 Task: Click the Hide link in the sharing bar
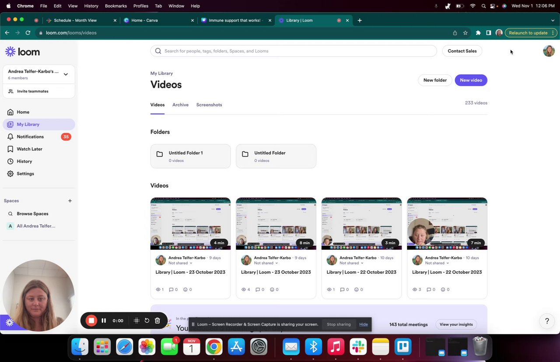pyautogui.click(x=364, y=324)
